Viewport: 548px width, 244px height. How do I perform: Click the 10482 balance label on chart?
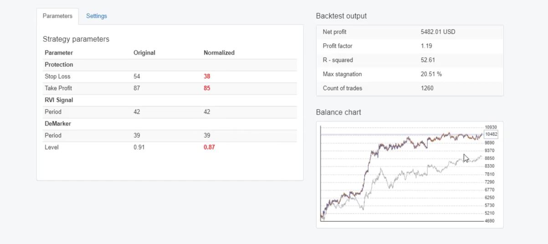pyautogui.click(x=491, y=134)
